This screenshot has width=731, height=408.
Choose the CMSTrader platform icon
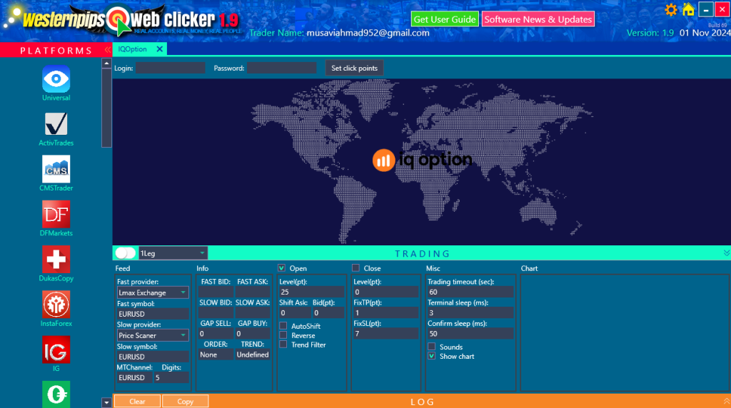(x=56, y=169)
